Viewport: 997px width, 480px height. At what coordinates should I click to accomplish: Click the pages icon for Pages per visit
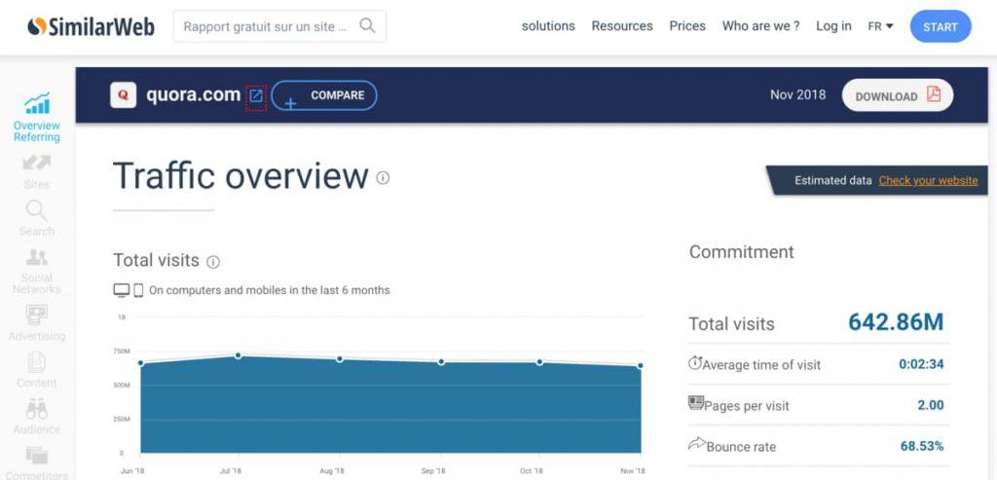[x=696, y=403]
